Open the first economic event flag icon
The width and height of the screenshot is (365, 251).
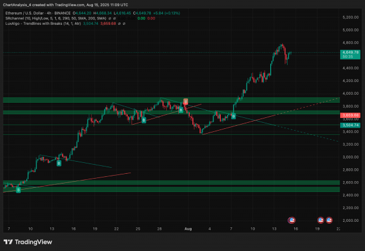(291, 220)
